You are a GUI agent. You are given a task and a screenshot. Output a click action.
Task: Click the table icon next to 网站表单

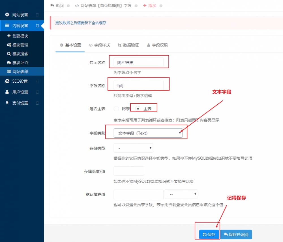coord(9,71)
